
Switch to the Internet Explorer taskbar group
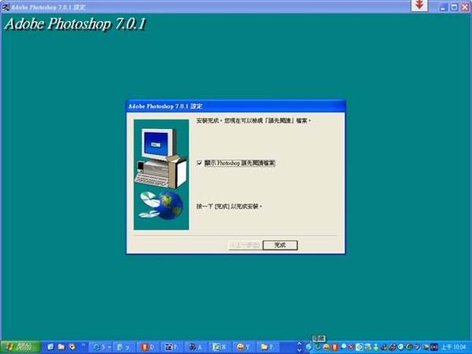[x=101, y=347]
